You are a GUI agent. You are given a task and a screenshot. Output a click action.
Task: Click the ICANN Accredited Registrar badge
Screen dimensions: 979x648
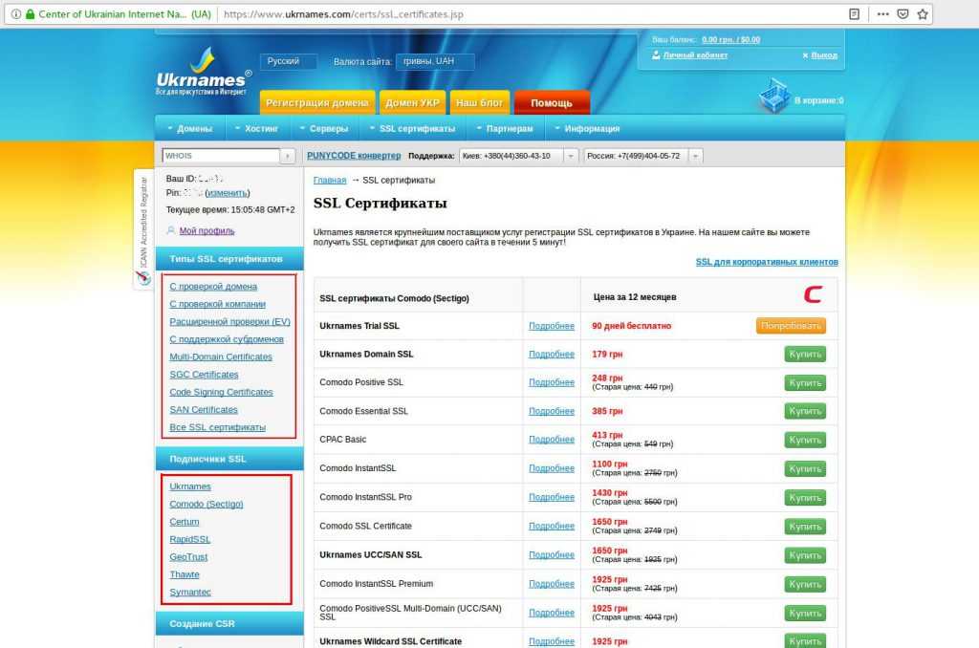(x=143, y=229)
